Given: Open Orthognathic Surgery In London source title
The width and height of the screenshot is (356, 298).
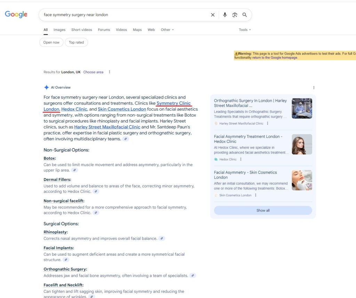Looking at the screenshot, I should coord(250,103).
